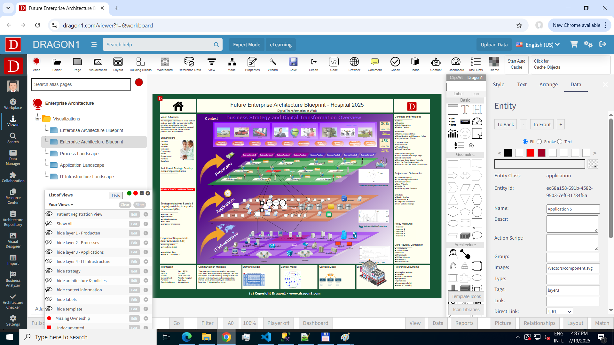Open the Workboard tool

click(x=165, y=64)
